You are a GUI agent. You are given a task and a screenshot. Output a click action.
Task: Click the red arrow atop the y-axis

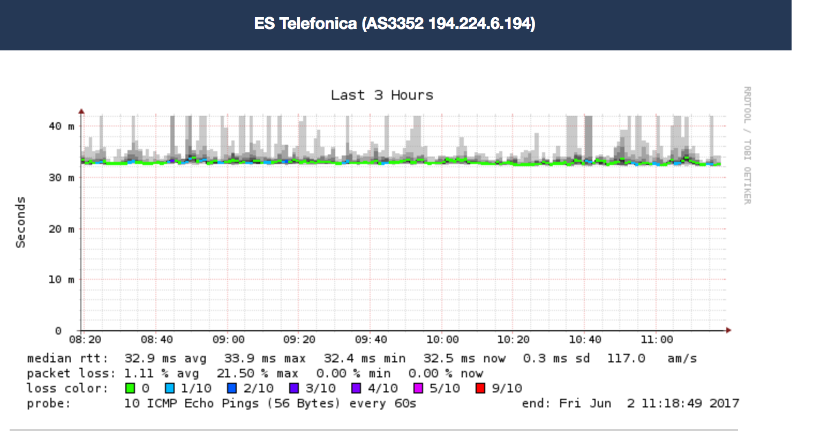click(x=81, y=112)
